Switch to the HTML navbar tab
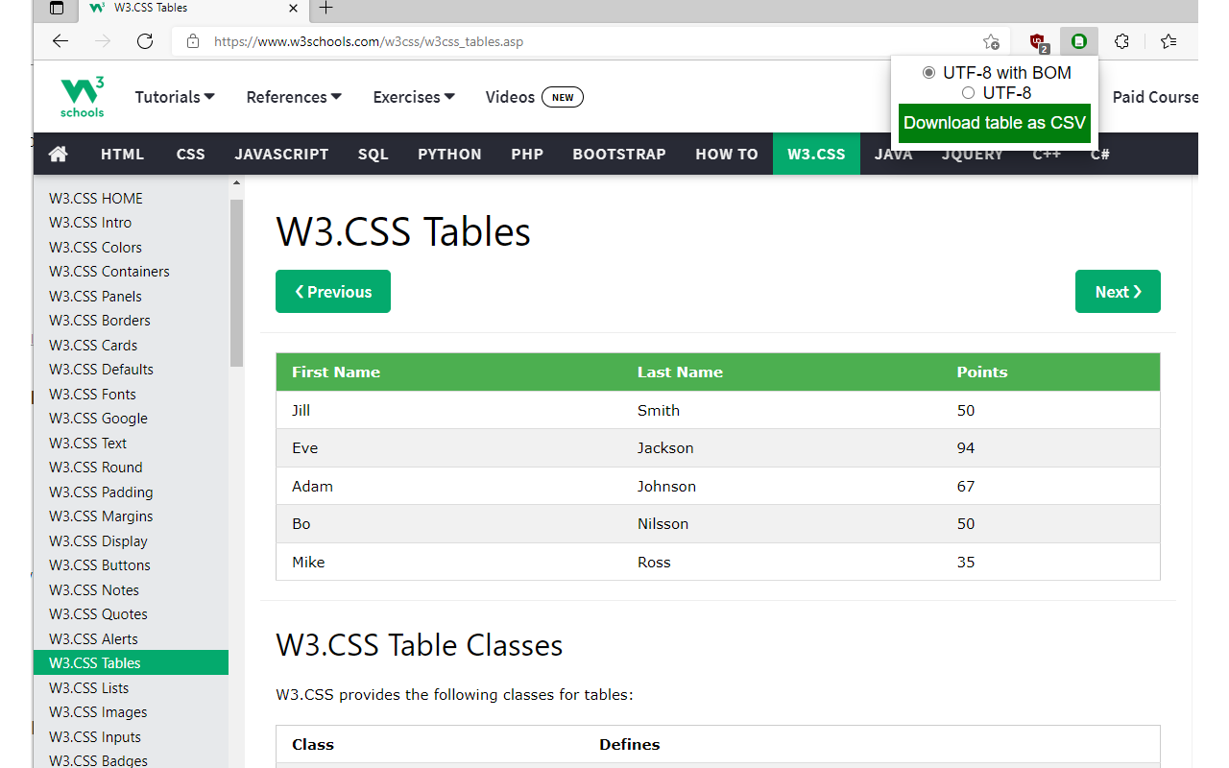 pyautogui.click(x=122, y=154)
